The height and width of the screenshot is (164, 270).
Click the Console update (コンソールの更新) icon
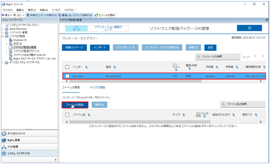point(96,15)
